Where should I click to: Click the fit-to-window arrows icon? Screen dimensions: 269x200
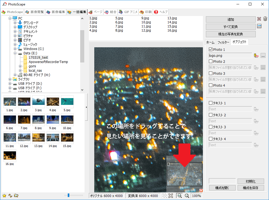(x=170, y=196)
